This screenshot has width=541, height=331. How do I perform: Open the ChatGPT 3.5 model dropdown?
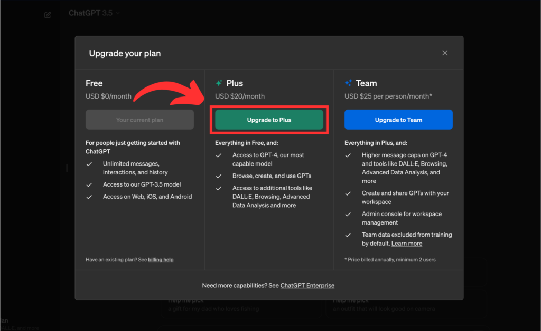tap(94, 13)
